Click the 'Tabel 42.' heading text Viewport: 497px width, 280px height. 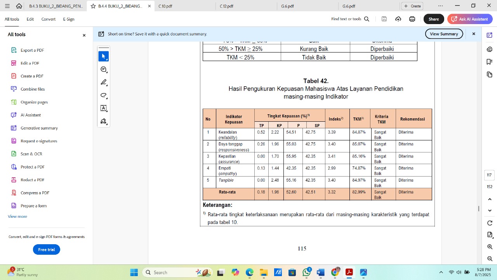point(316,81)
